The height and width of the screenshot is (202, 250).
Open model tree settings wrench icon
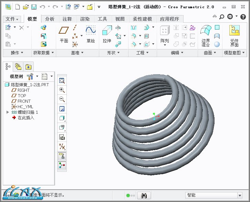click(30, 76)
